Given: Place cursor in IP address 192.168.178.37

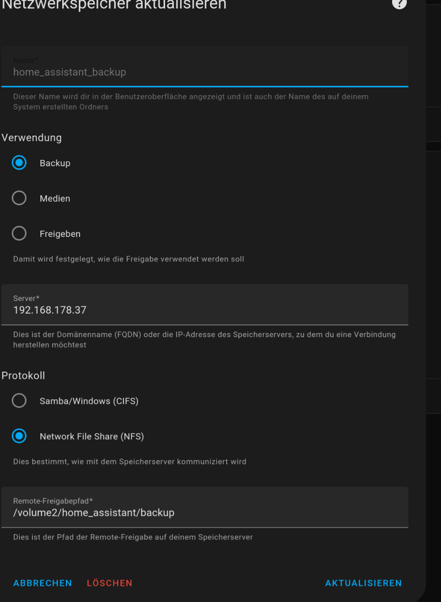Looking at the screenshot, I should pyautogui.click(x=50, y=310).
